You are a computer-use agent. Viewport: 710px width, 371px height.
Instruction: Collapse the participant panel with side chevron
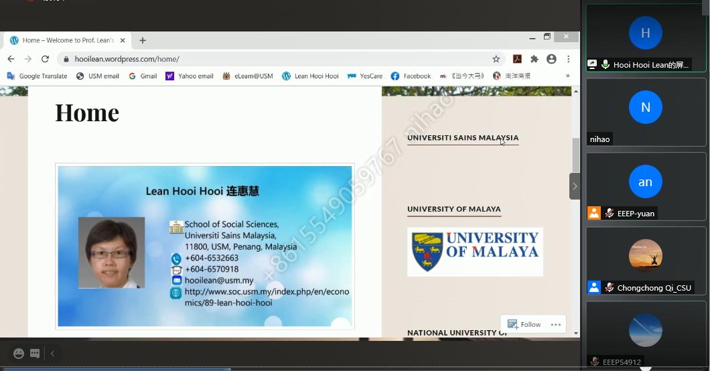tap(575, 186)
